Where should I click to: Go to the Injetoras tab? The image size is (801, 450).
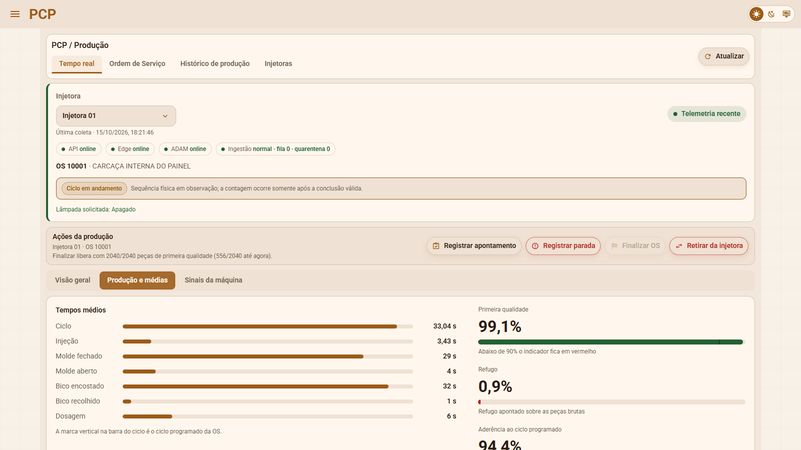click(x=278, y=64)
